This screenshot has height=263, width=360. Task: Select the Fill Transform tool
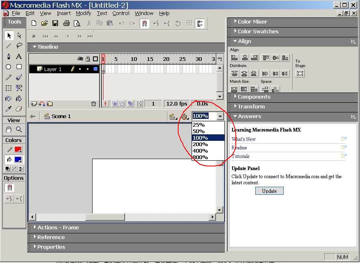pyautogui.click(x=19, y=88)
